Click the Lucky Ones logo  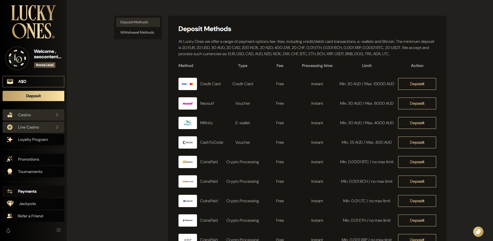pos(33,22)
